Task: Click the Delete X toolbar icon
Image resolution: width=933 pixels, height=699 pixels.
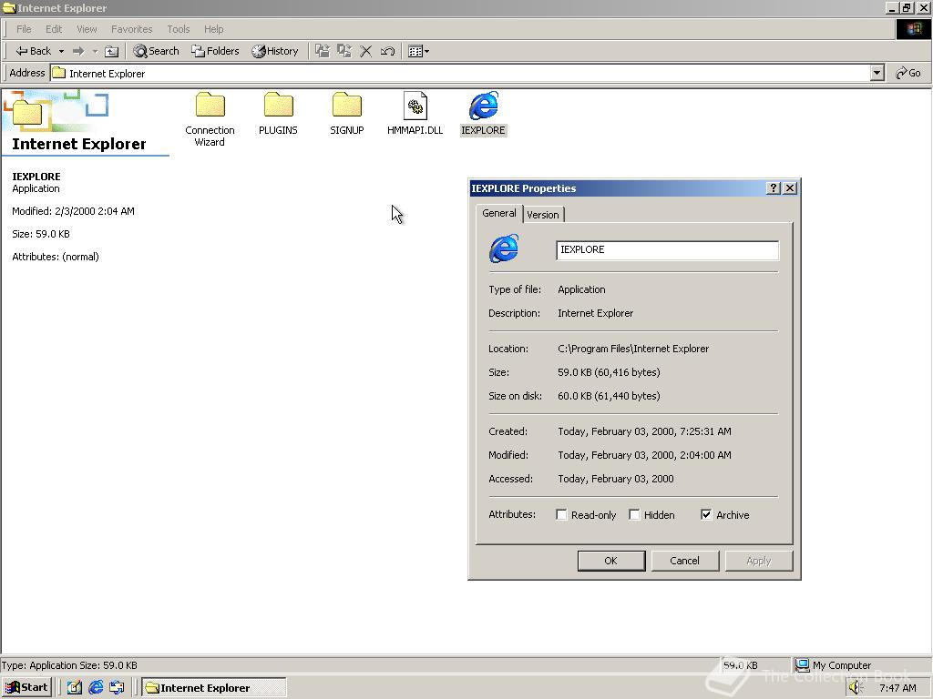Action: [366, 51]
